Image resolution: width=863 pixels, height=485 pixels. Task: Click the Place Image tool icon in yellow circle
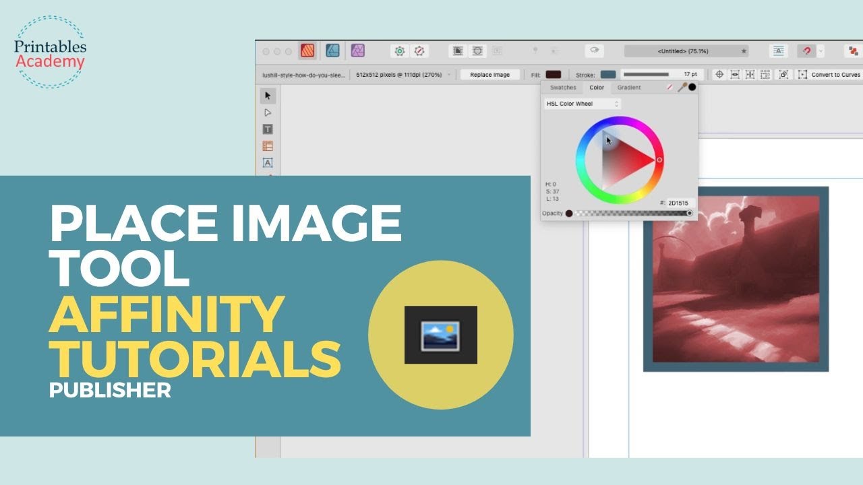point(441,335)
